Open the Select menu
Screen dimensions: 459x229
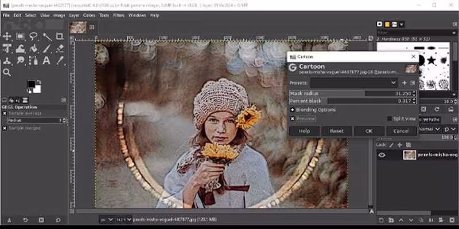coord(30,15)
